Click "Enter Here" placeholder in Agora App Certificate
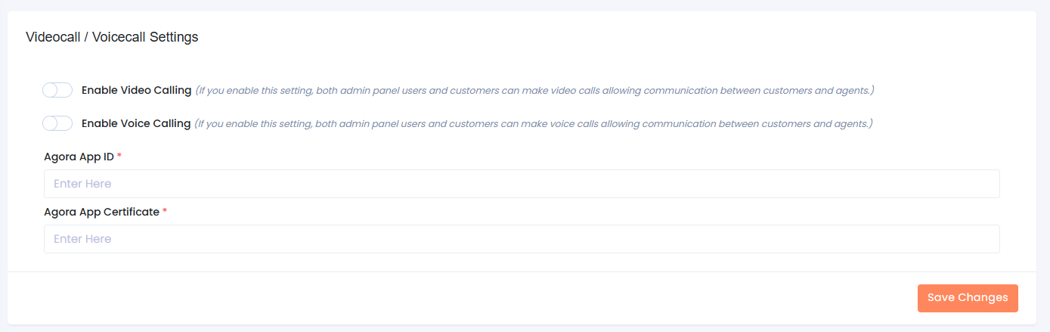This screenshot has height=332, width=1050. pyautogui.click(x=82, y=239)
